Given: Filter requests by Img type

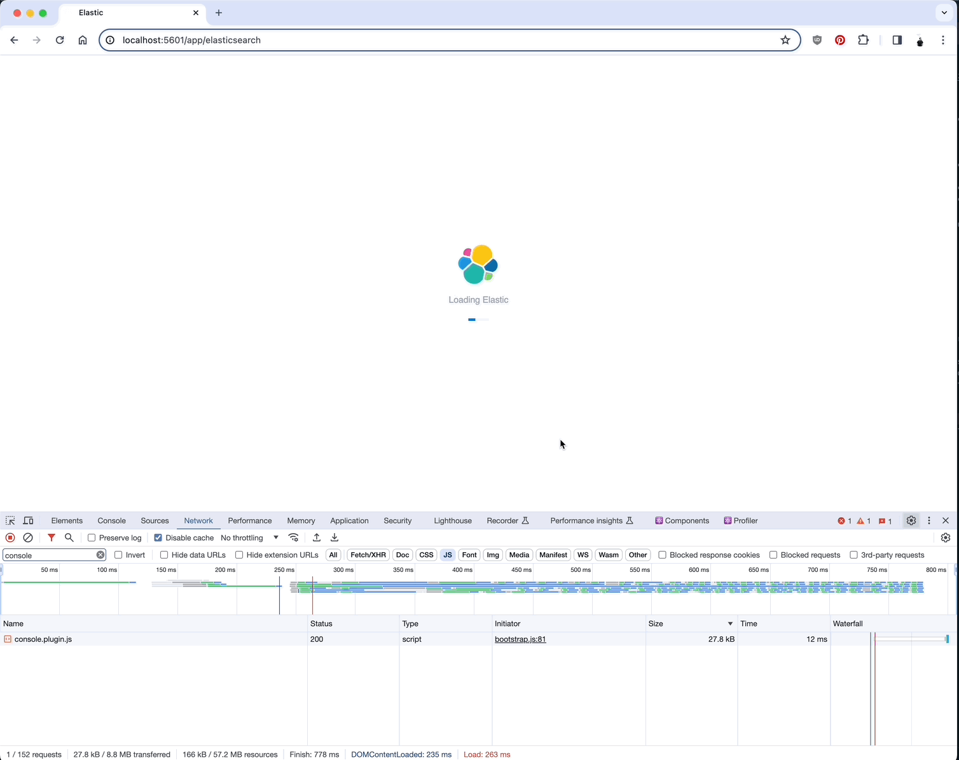Looking at the screenshot, I should (x=493, y=555).
